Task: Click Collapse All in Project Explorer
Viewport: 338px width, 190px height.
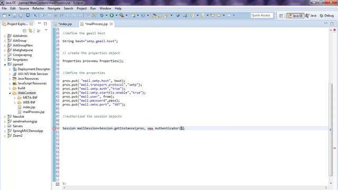Action: click(24, 31)
